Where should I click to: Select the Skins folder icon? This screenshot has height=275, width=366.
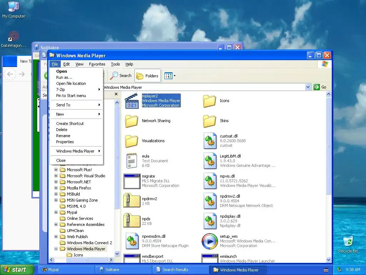[209, 121]
